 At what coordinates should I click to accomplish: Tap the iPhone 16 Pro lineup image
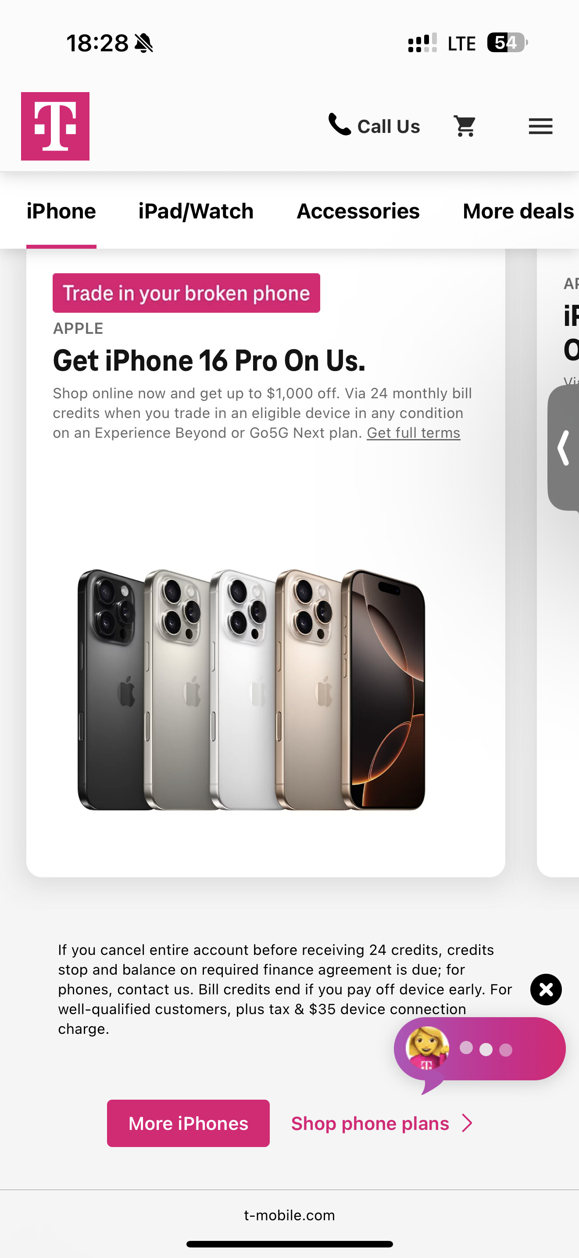(x=251, y=690)
